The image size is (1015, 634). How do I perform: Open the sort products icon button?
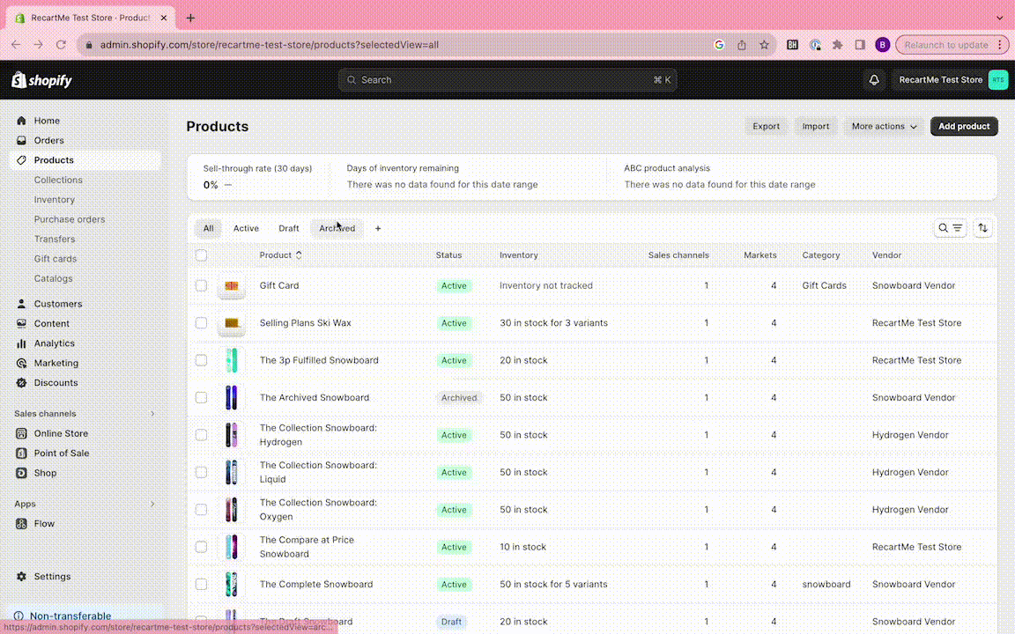coord(983,228)
